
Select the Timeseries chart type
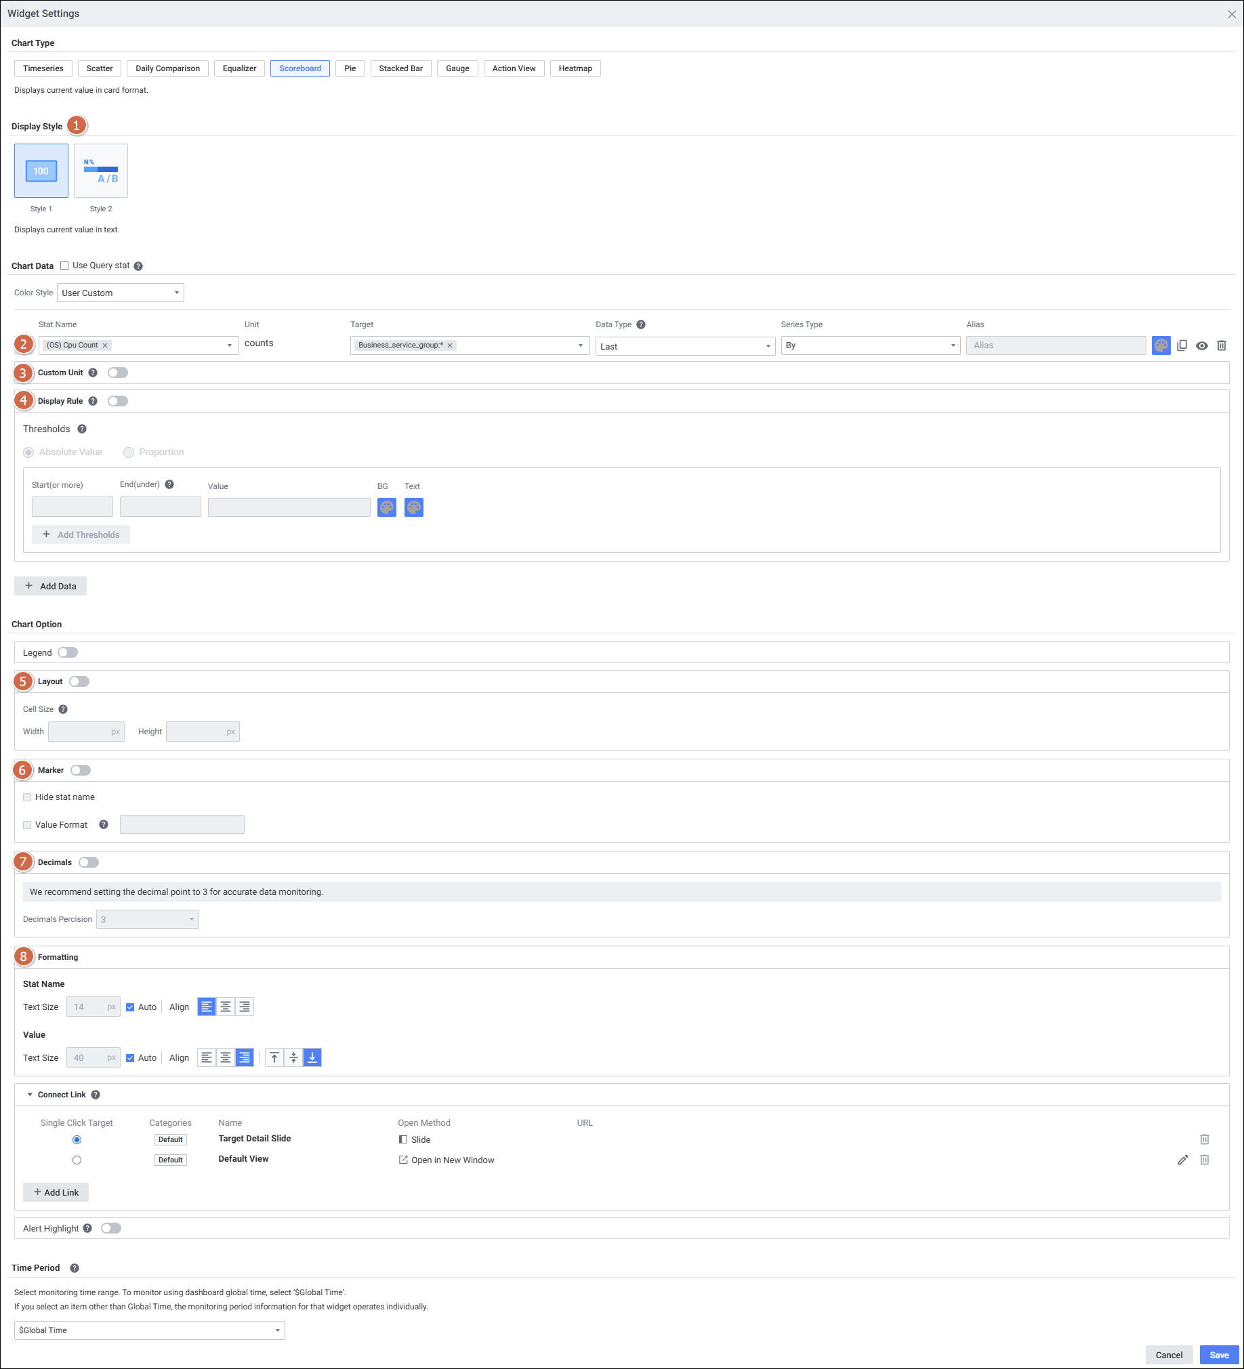[x=43, y=68]
